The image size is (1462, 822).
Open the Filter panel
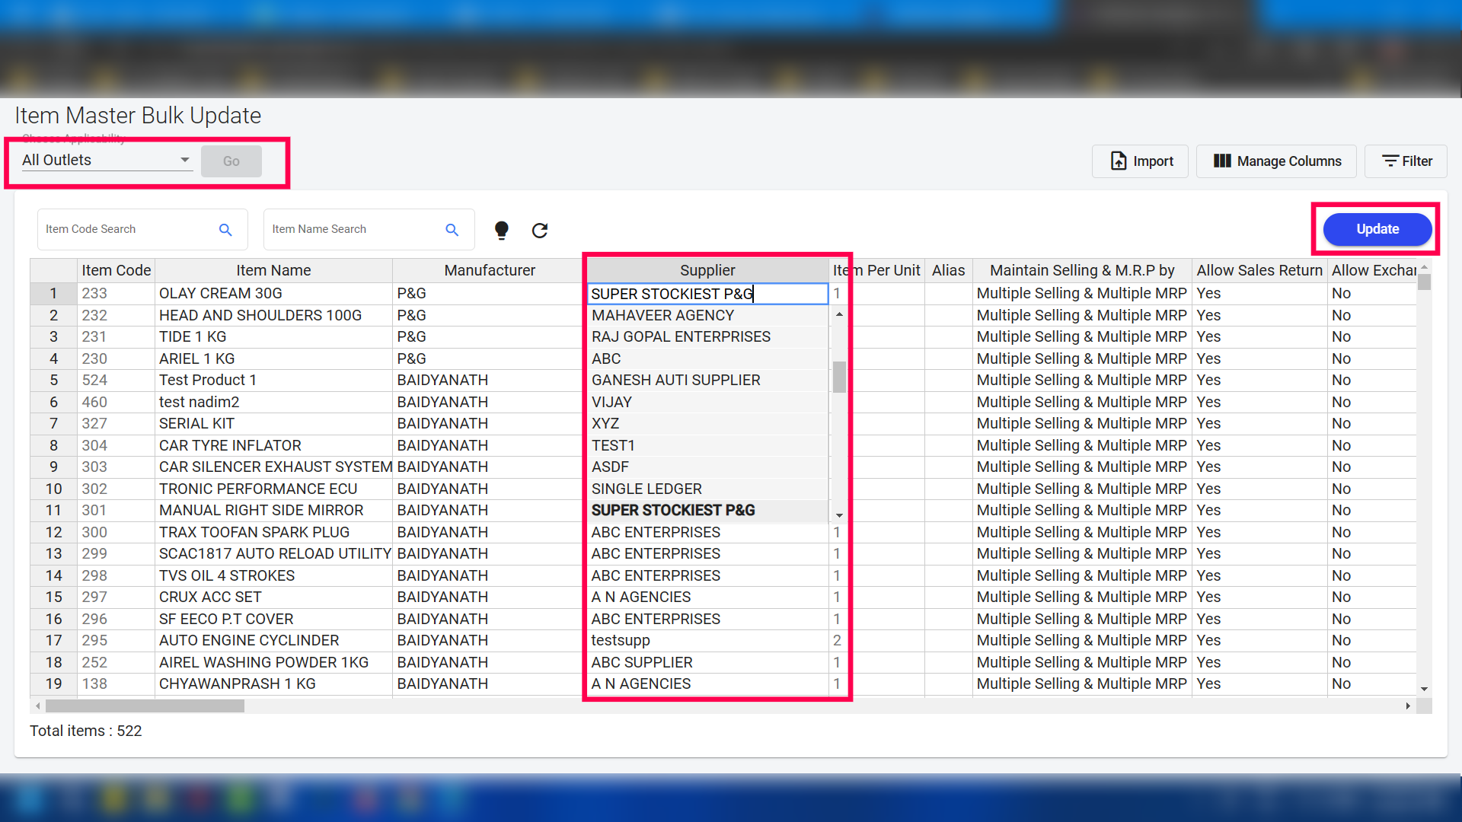(1406, 161)
